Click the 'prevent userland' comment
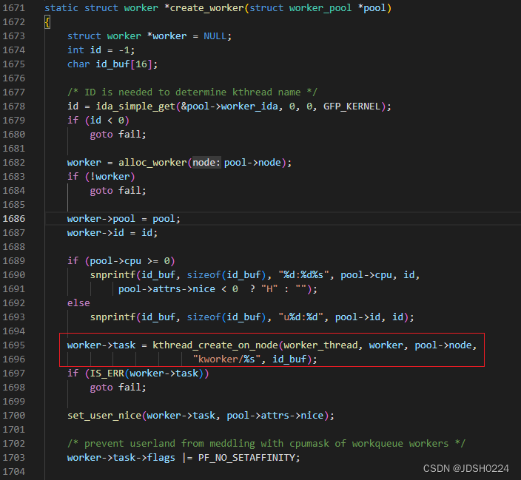The height and width of the screenshot is (480, 521). tap(266, 444)
